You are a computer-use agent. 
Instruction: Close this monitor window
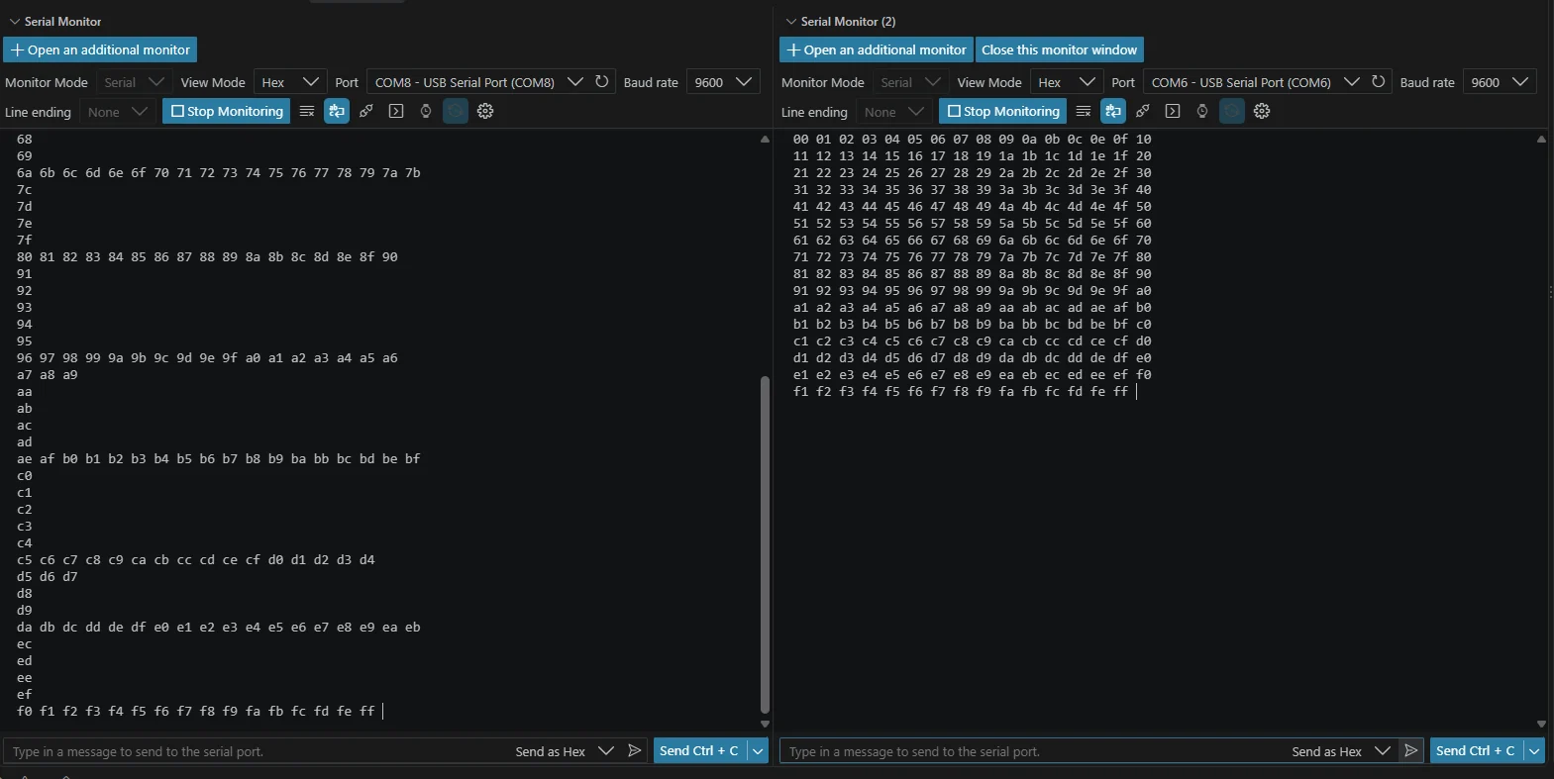pyautogui.click(x=1060, y=49)
